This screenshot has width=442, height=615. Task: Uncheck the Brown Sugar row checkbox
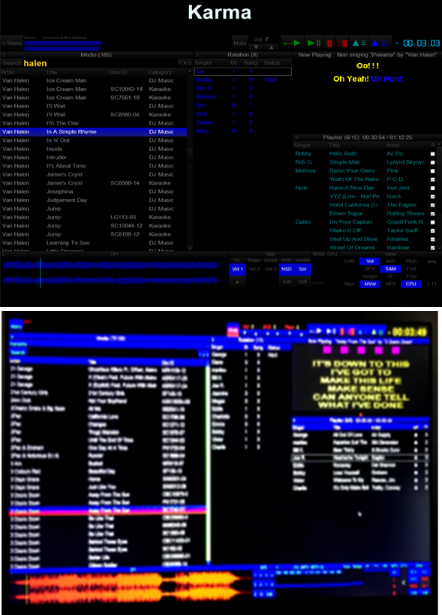point(432,214)
